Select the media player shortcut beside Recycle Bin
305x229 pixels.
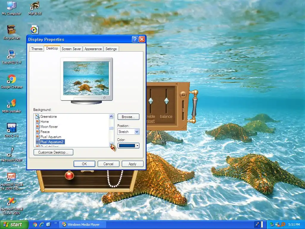point(35,30)
